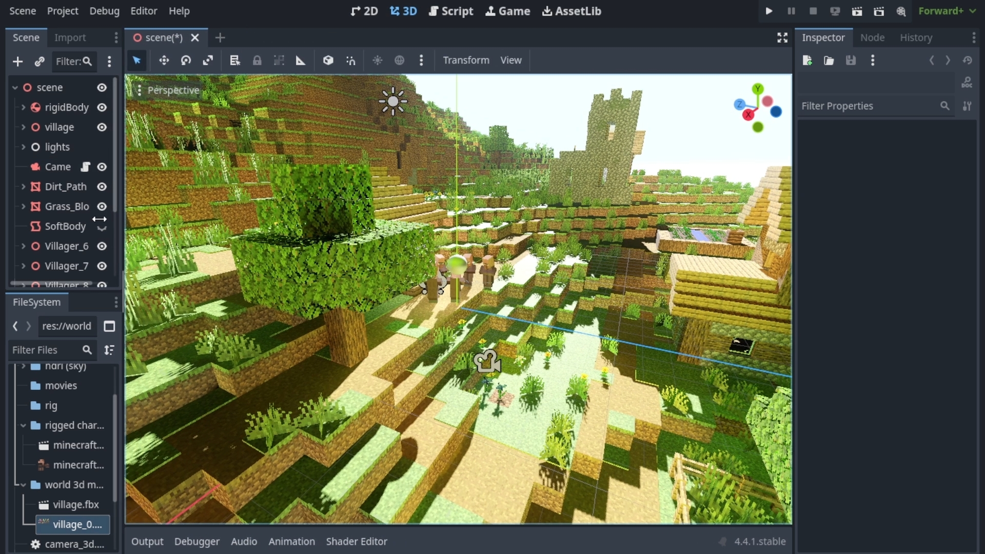
Task: Hide the village node
Action: (x=102, y=127)
